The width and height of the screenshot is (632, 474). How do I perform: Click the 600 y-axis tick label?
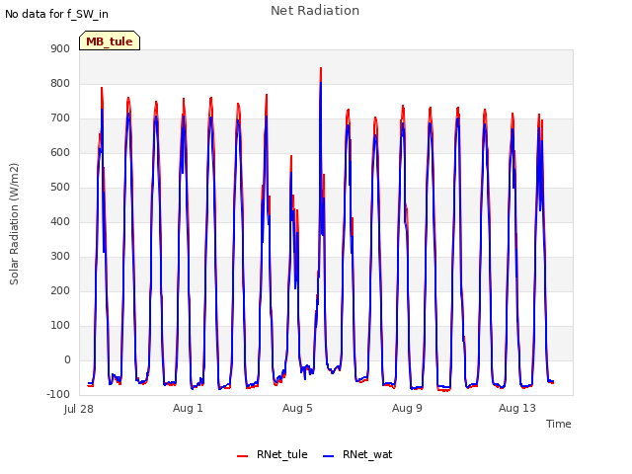pos(60,152)
